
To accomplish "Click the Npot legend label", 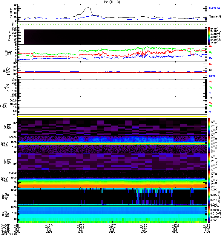I will pyautogui.click(x=212, y=76).
